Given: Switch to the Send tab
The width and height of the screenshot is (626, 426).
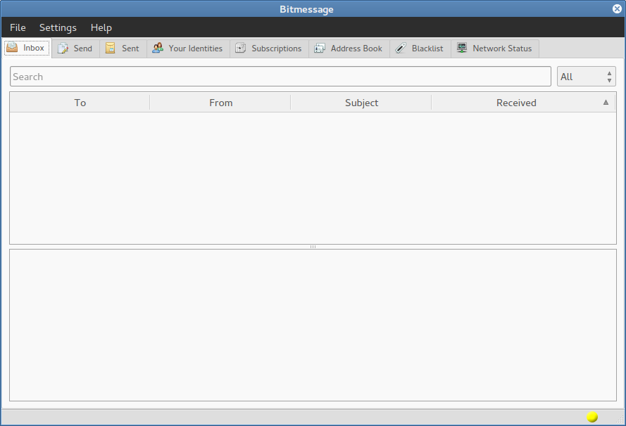Looking at the screenshot, I should point(75,49).
